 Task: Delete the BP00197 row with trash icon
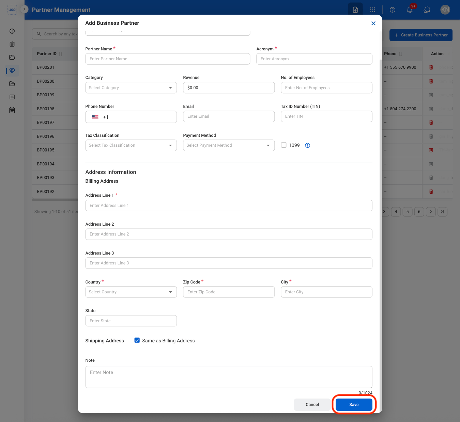tap(431, 123)
